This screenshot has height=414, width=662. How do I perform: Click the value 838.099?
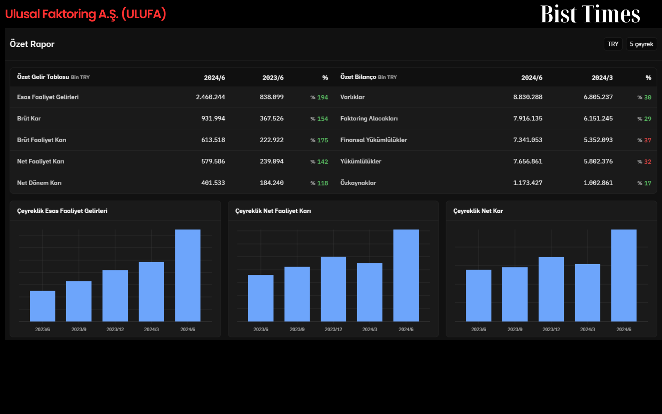click(272, 97)
